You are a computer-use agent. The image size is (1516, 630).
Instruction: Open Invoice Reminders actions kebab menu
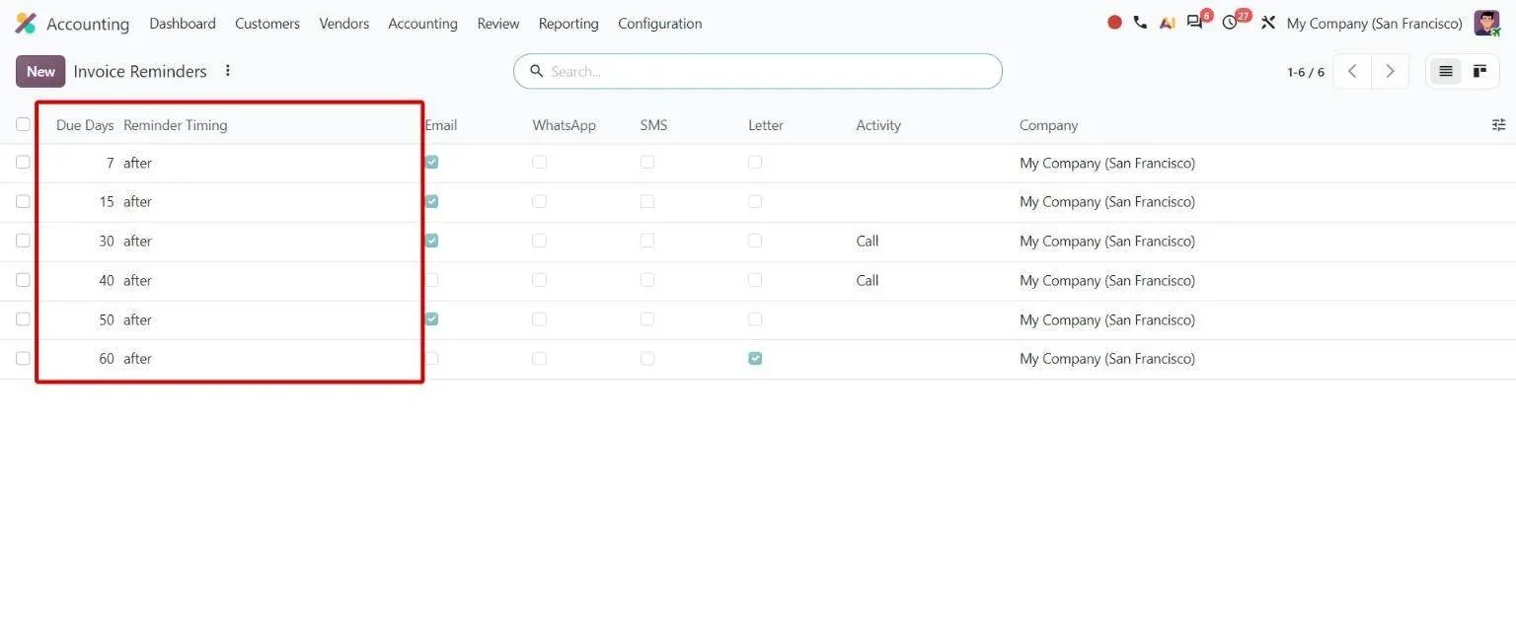[x=228, y=71]
